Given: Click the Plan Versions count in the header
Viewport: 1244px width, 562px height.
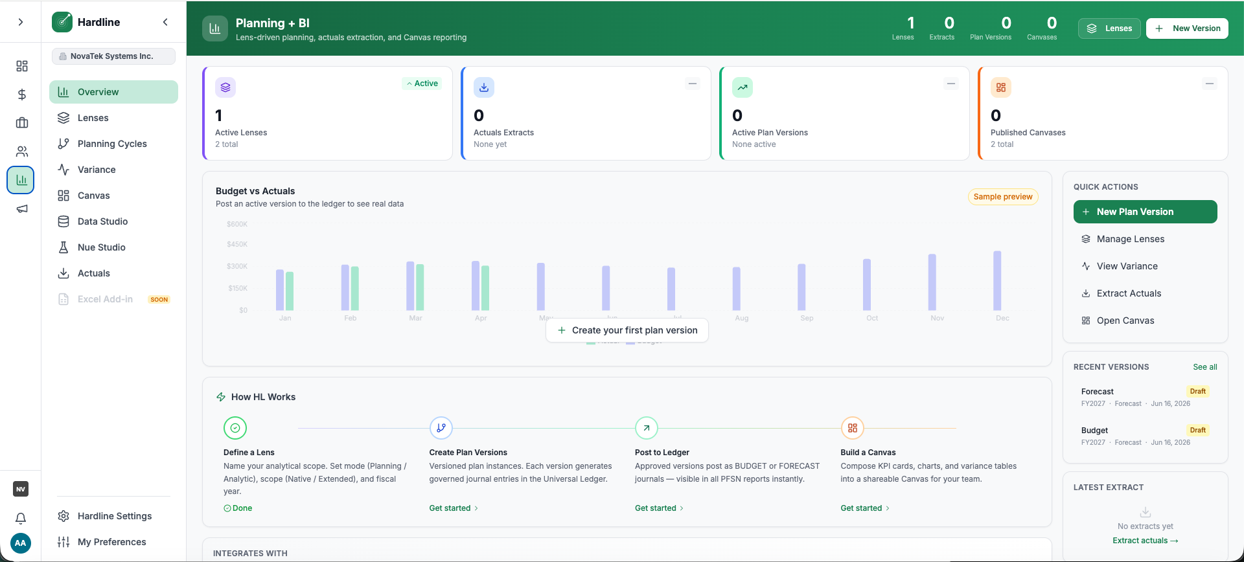Looking at the screenshot, I should pyautogui.click(x=991, y=28).
